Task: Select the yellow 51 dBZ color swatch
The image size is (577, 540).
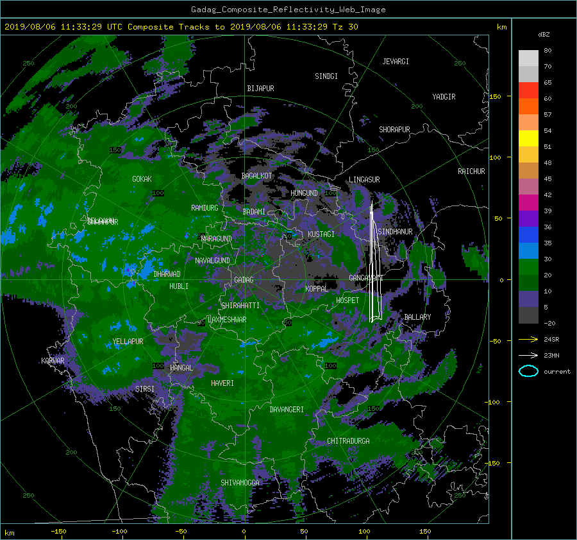Action: pos(528,138)
